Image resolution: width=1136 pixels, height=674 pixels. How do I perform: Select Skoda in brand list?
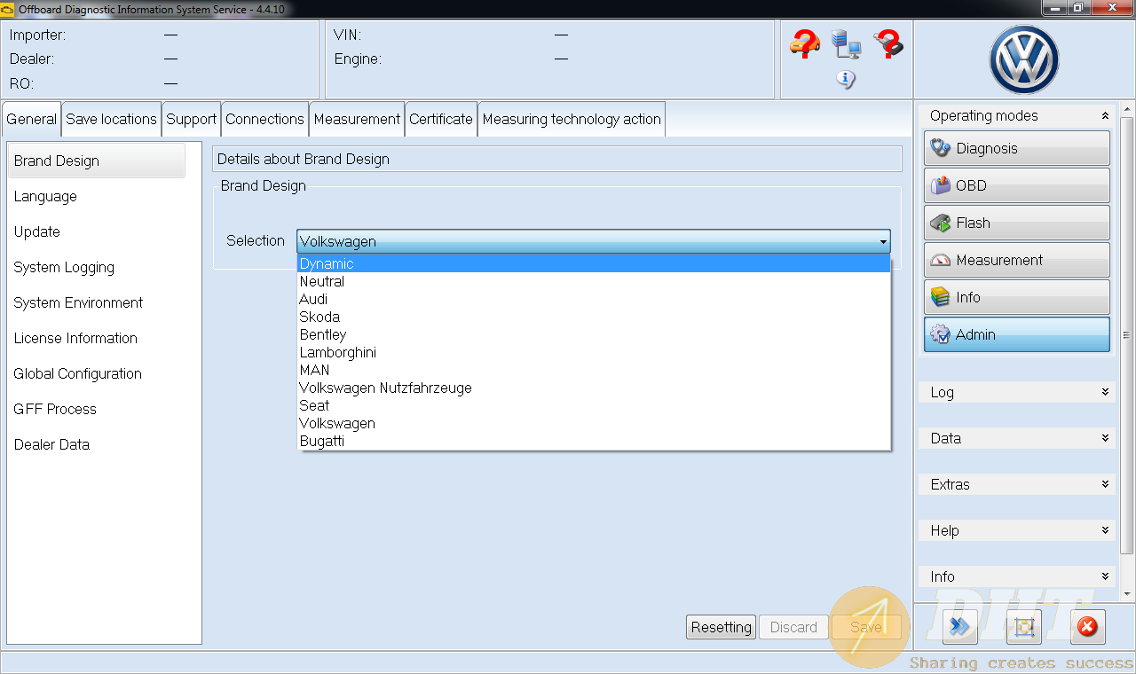coord(594,317)
